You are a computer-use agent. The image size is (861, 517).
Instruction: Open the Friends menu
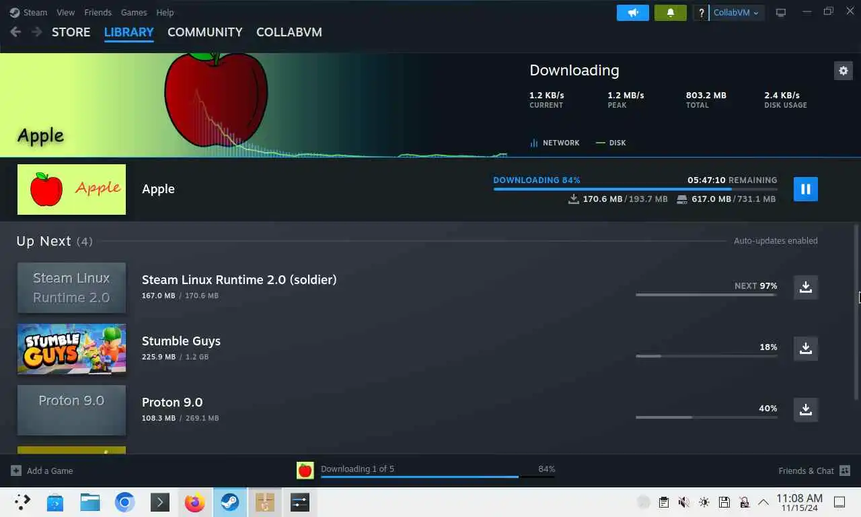tap(98, 12)
